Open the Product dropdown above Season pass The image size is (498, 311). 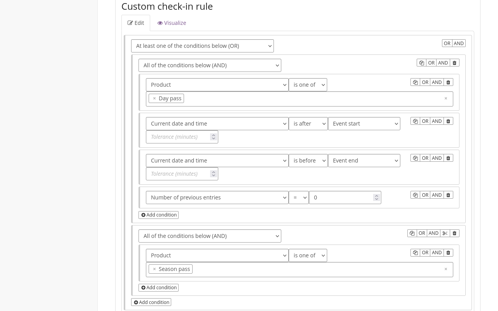coord(217,255)
